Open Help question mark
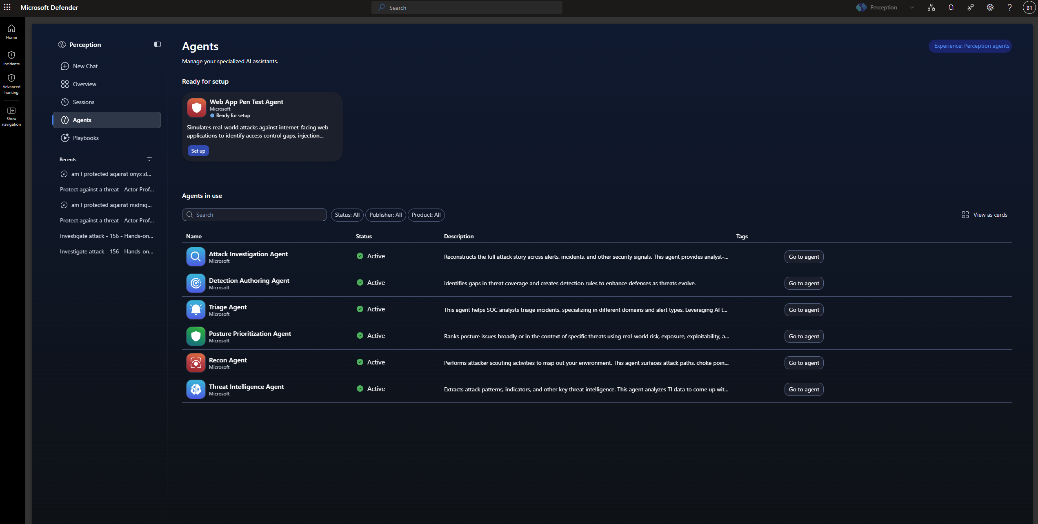Viewport: 1038px width, 524px height. click(x=1009, y=7)
